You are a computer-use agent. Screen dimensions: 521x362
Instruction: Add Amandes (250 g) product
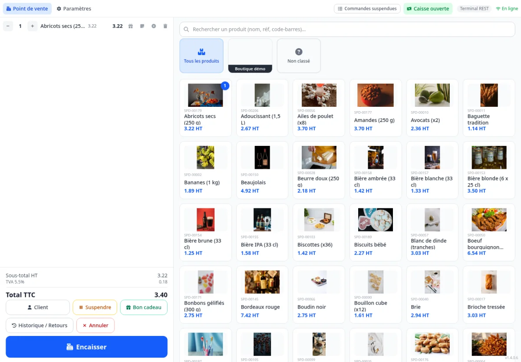pyautogui.click(x=376, y=108)
